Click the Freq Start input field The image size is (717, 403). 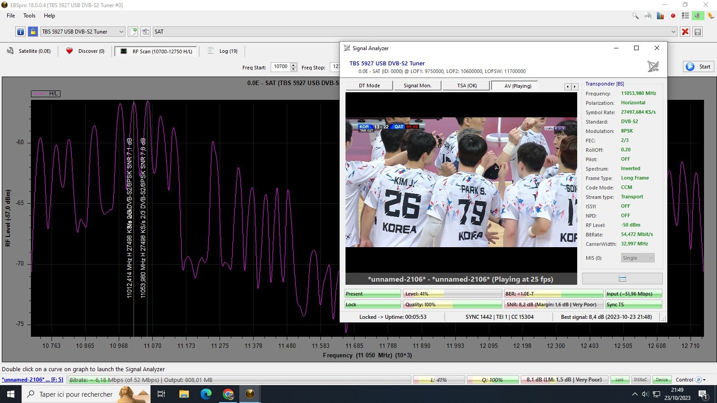(281, 67)
